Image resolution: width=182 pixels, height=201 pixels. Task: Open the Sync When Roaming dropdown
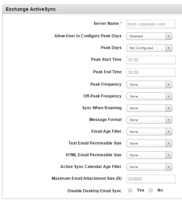[x=149, y=108]
